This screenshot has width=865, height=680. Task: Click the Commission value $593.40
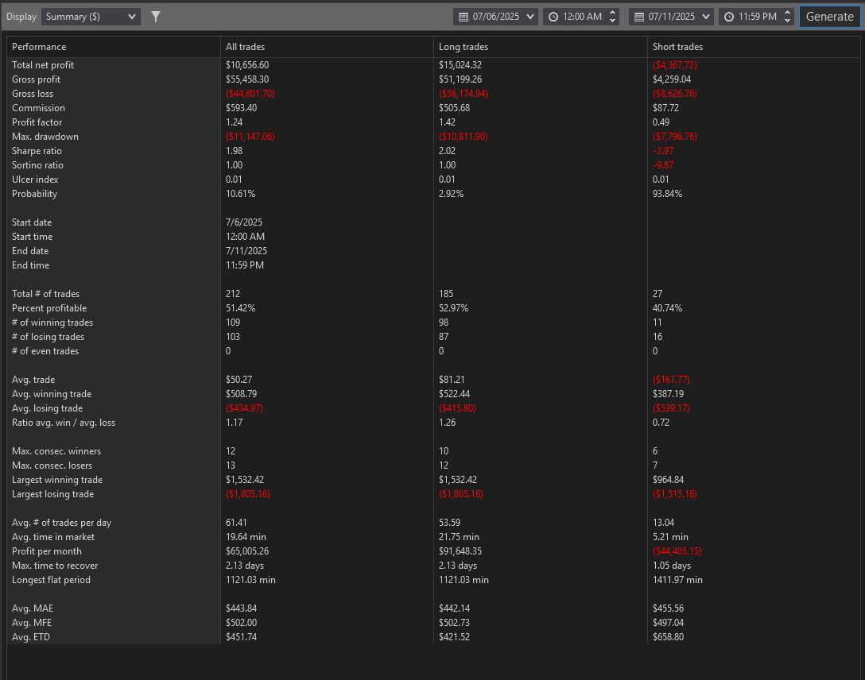tap(241, 108)
